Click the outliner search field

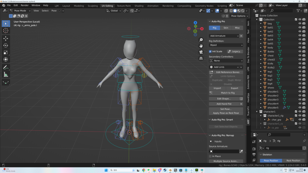pyautogui.click(x=281, y=11)
